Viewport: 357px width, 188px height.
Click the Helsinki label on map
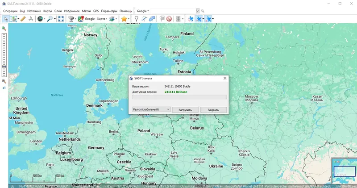pyautogui.click(x=179, y=52)
